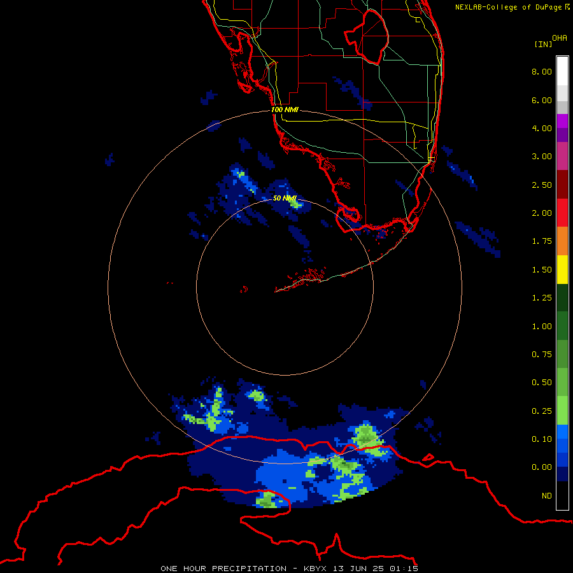This screenshot has height=573, width=573.
Task: Pick the orange legend swatch
Action: point(562,241)
